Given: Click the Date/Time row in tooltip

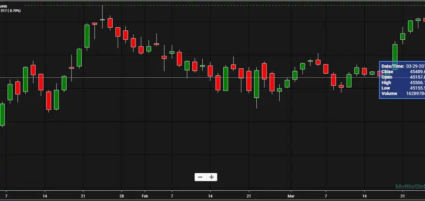Looking at the screenshot, I should (x=402, y=66).
